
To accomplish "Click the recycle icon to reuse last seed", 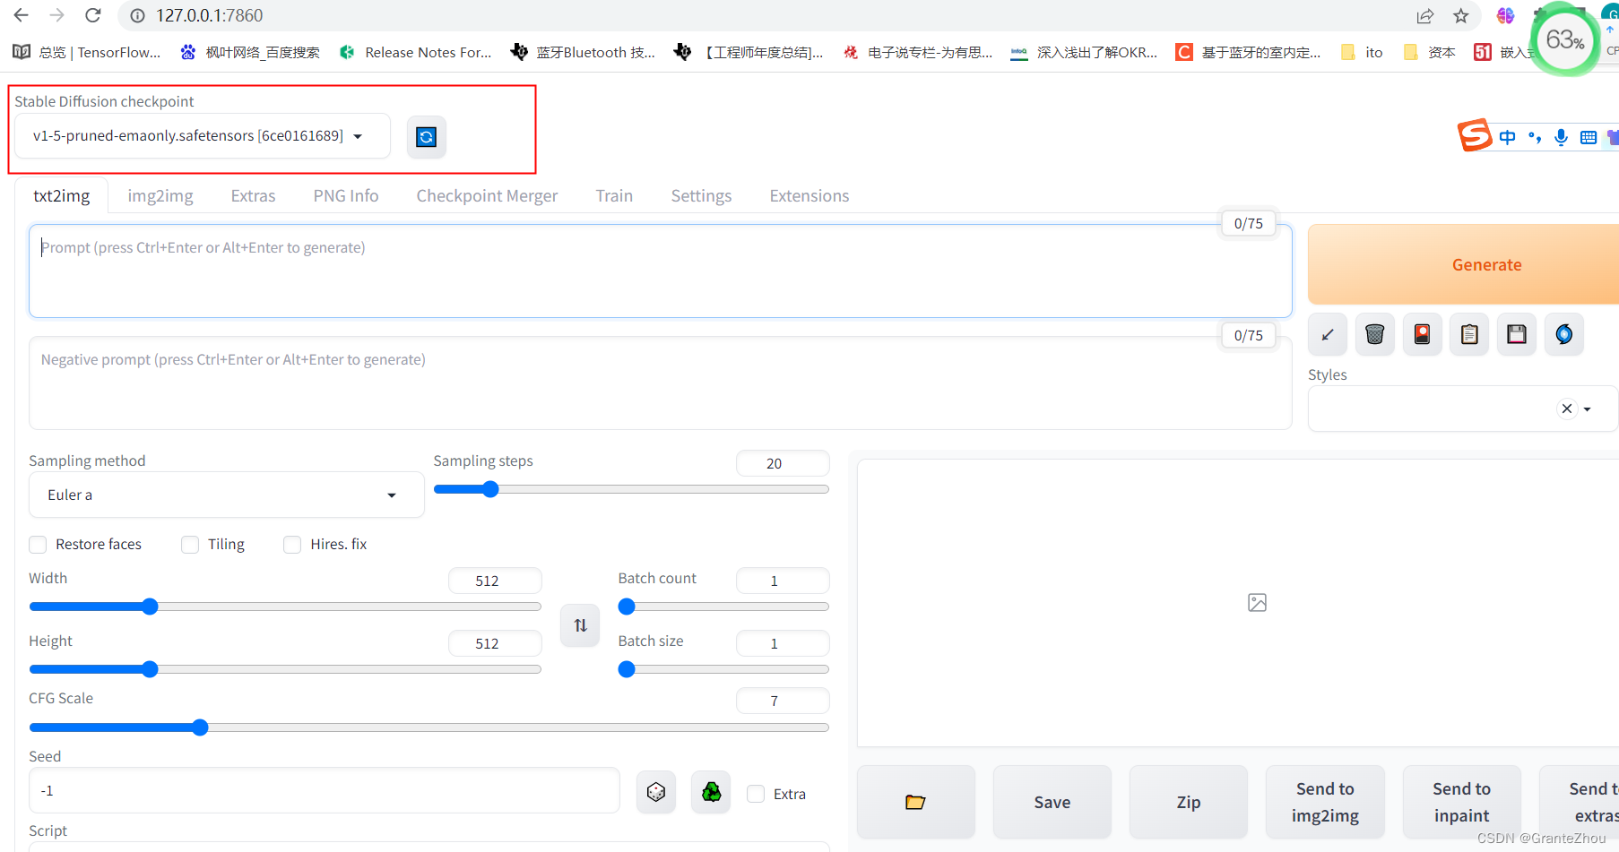I will click(x=710, y=791).
